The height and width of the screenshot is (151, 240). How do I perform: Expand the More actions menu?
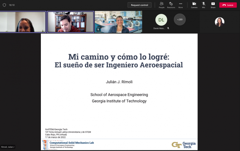tap(181, 5)
